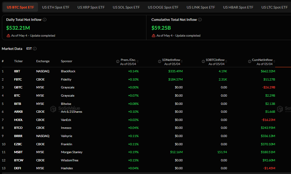
Task: Click $335.49M inflow value for IBIT
Action: pyautogui.click(x=175, y=71)
